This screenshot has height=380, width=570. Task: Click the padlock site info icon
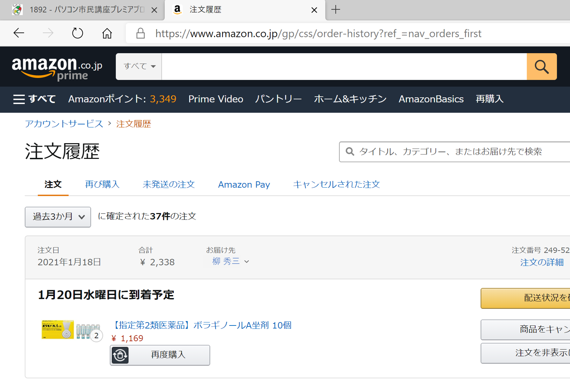click(x=140, y=33)
